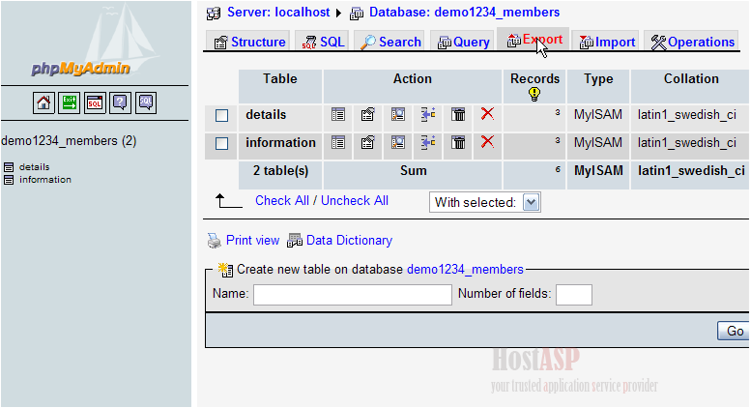Switch to the SQL tab

tap(322, 42)
